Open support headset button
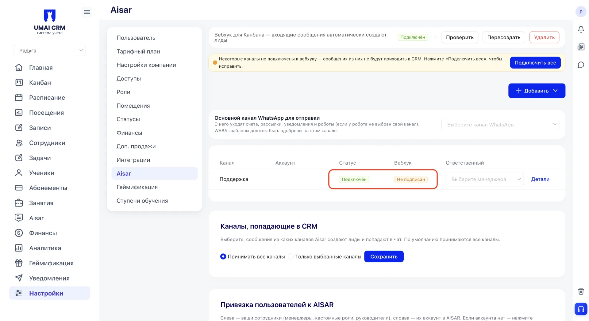The image size is (589, 321). (x=581, y=309)
